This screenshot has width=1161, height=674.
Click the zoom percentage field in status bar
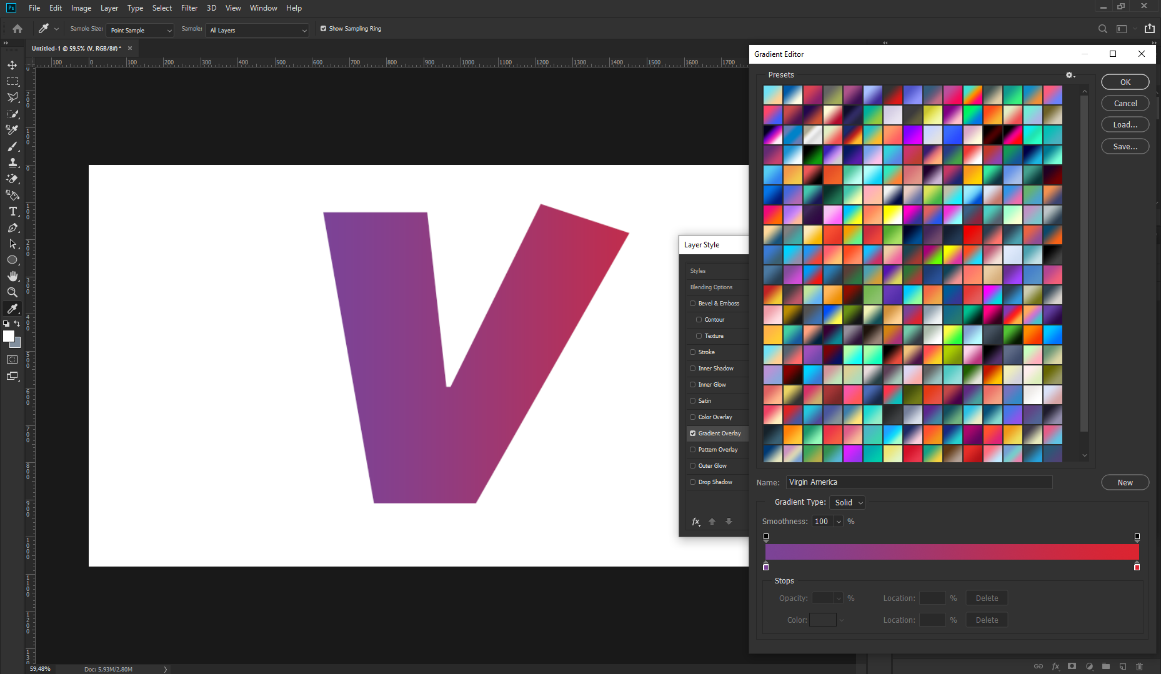tap(41, 669)
